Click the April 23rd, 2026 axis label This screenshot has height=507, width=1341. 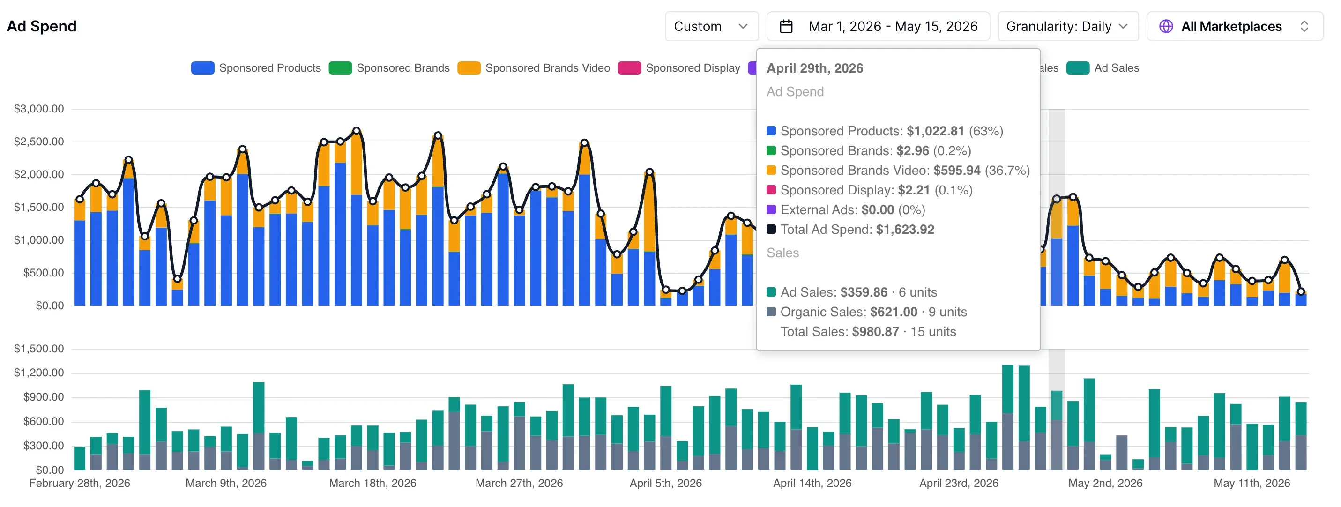[x=959, y=484]
